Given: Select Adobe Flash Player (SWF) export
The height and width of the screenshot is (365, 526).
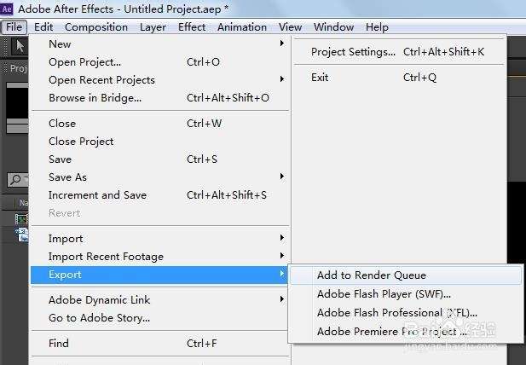Looking at the screenshot, I should 384,294.
